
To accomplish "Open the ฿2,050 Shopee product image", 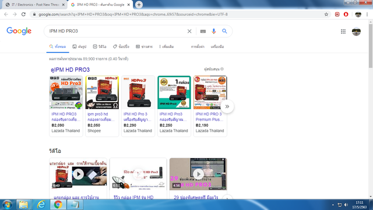I will click(x=102, y=92).
